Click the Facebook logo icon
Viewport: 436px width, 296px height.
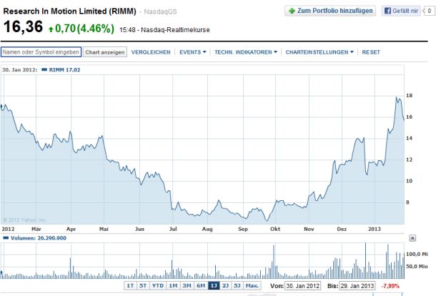click(x=387, y=11)
